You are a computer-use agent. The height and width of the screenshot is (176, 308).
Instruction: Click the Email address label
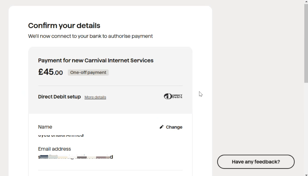coord(54,149)
